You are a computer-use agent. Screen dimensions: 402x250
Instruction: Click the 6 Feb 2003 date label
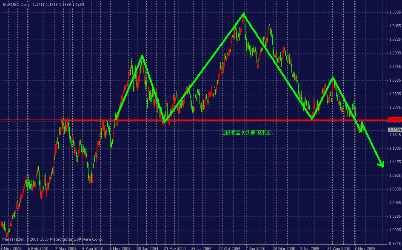[x=38, y=248]
